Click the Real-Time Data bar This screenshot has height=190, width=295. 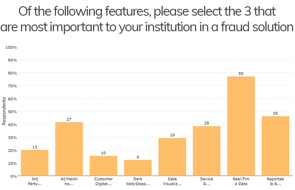[x=241, y=126]
